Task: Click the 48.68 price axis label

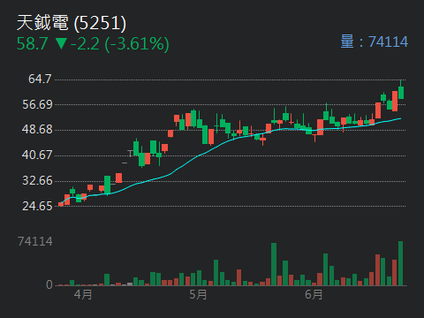Action: (x=37, y=129)
